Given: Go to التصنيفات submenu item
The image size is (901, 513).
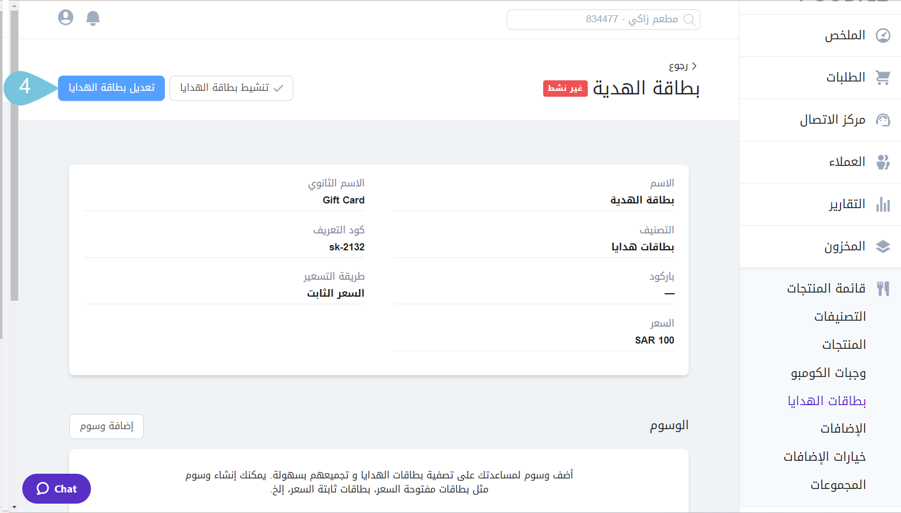Looking at the screenshot, I should [840, 317].
